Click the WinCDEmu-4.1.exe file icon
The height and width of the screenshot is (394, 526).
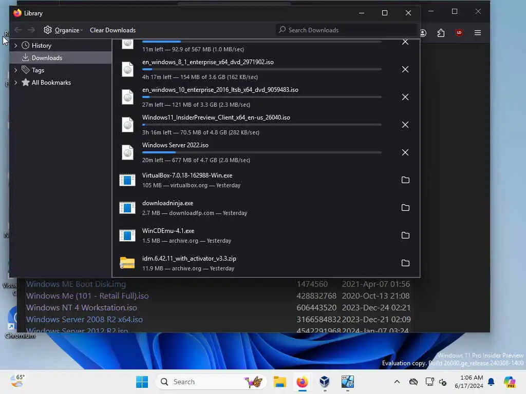127,235
